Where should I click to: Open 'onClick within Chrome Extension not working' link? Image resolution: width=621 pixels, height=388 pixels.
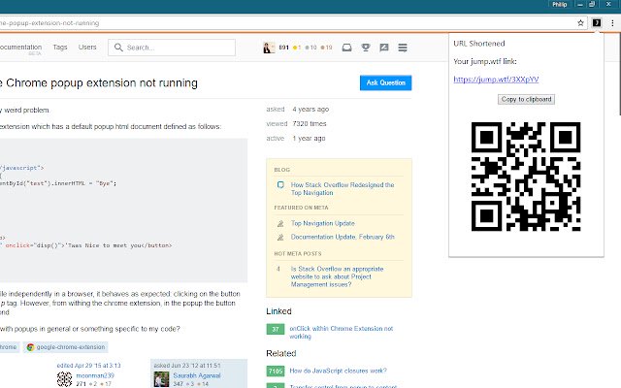click(341, 332)
